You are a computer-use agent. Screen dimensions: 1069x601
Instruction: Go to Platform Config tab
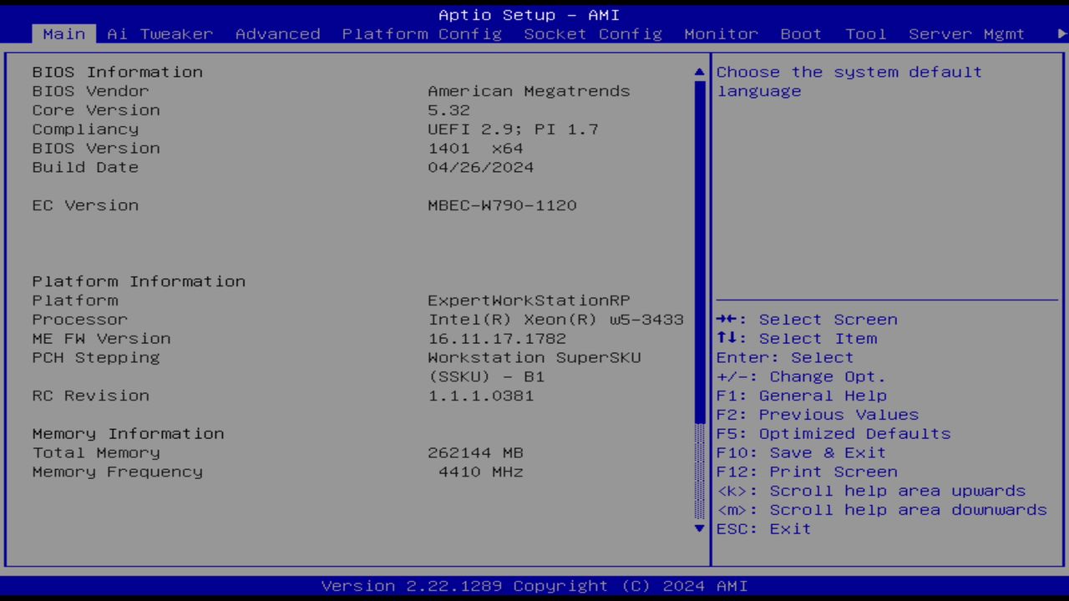[422, 34]
